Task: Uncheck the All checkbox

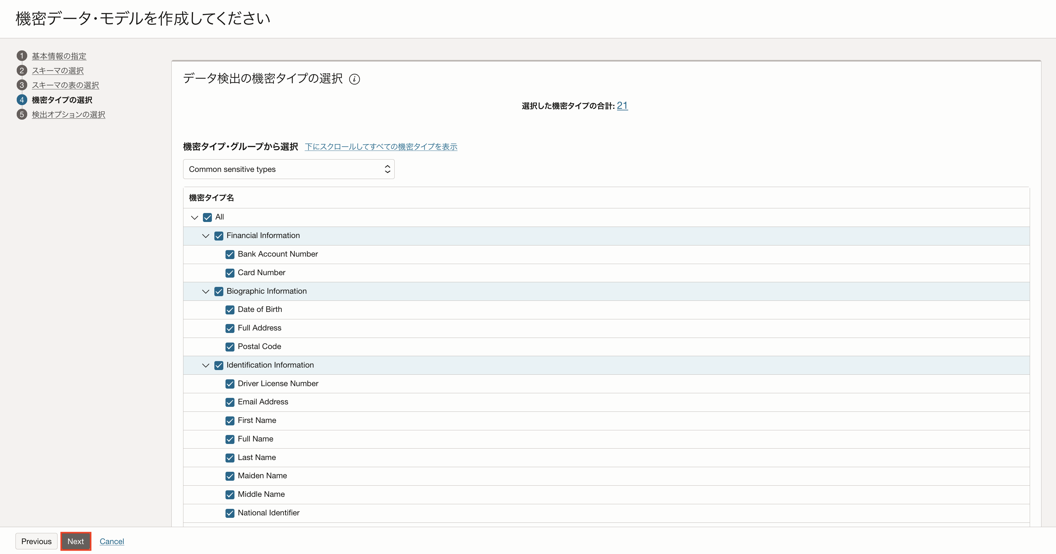Action: tap(208, 217)
